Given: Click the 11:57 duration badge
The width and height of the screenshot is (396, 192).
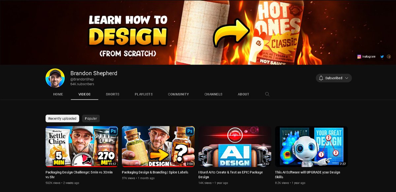Looking at the screenshot, I should click(112, 164).
